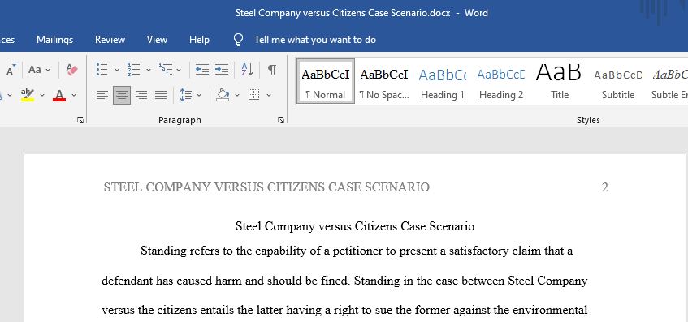Click the Sort A to Z icon
The image size is (688, 322).
tap(247, 69)
